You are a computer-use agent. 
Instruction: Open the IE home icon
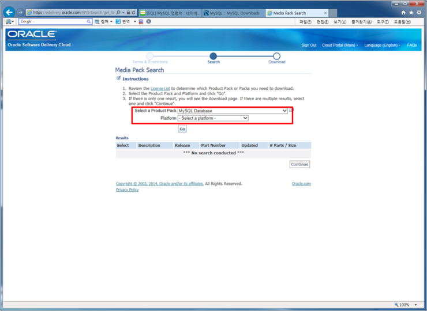[x=403, y=13]
